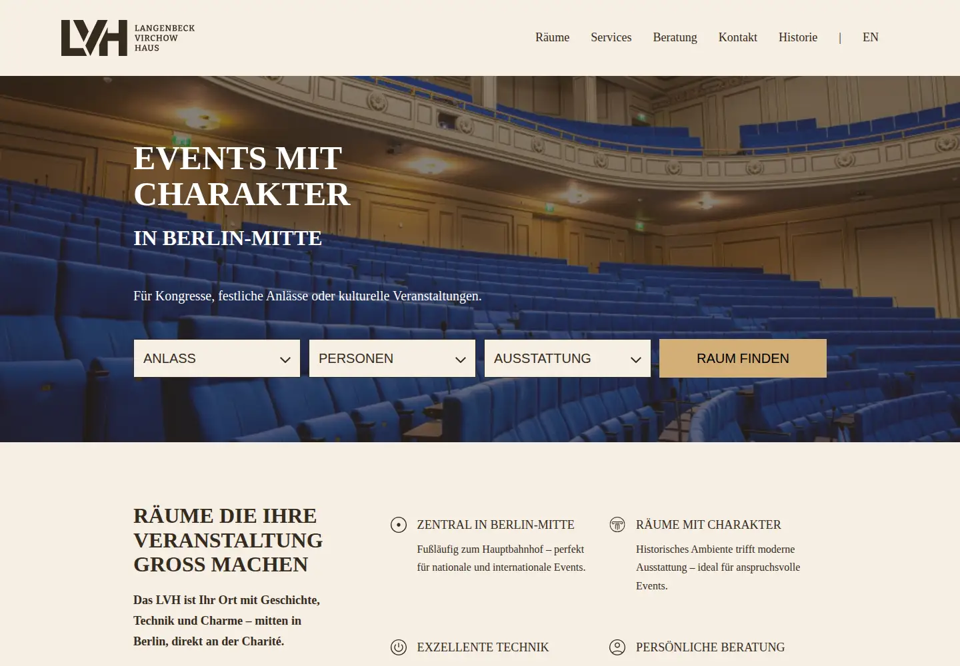
Task: Open the Kontakt menu item
Action: (x=737, y=37)
